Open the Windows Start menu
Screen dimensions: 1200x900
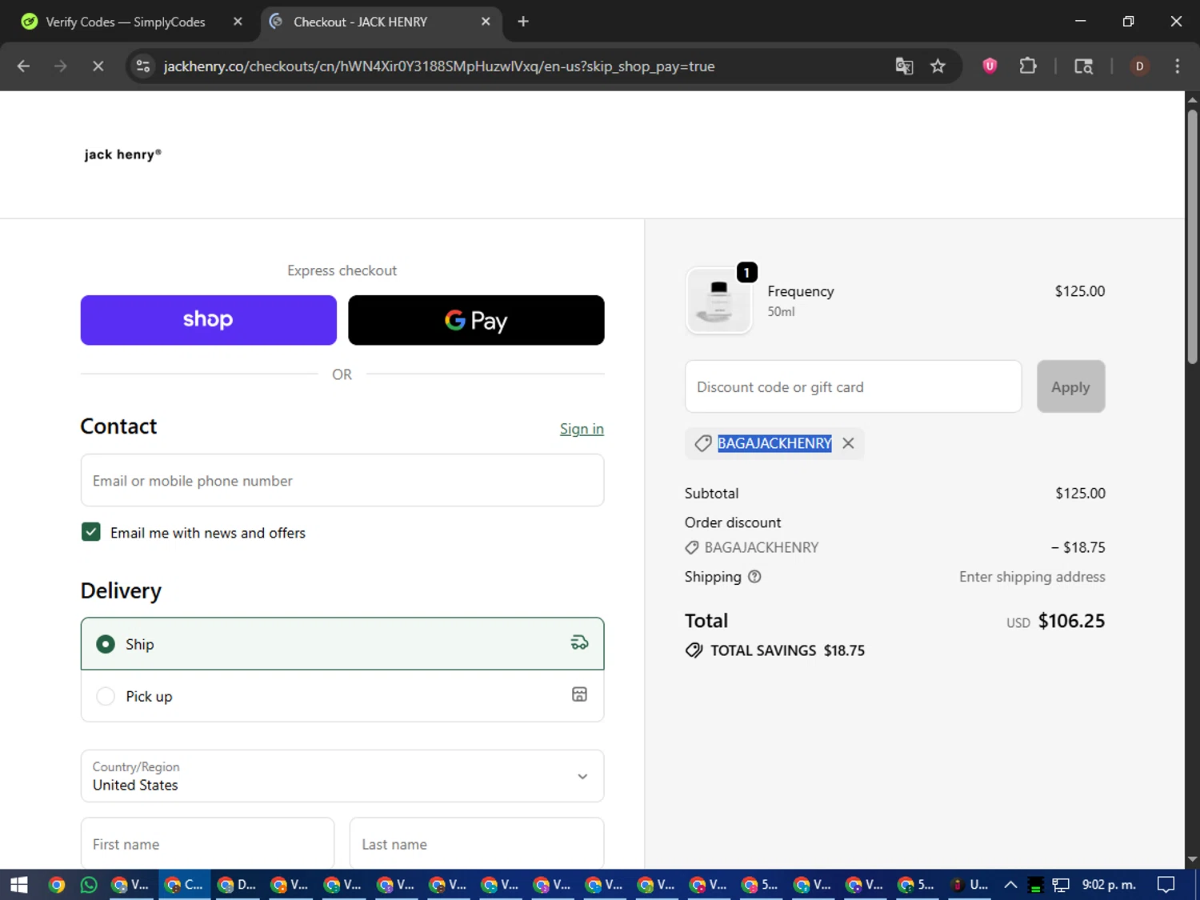point(19,885)
